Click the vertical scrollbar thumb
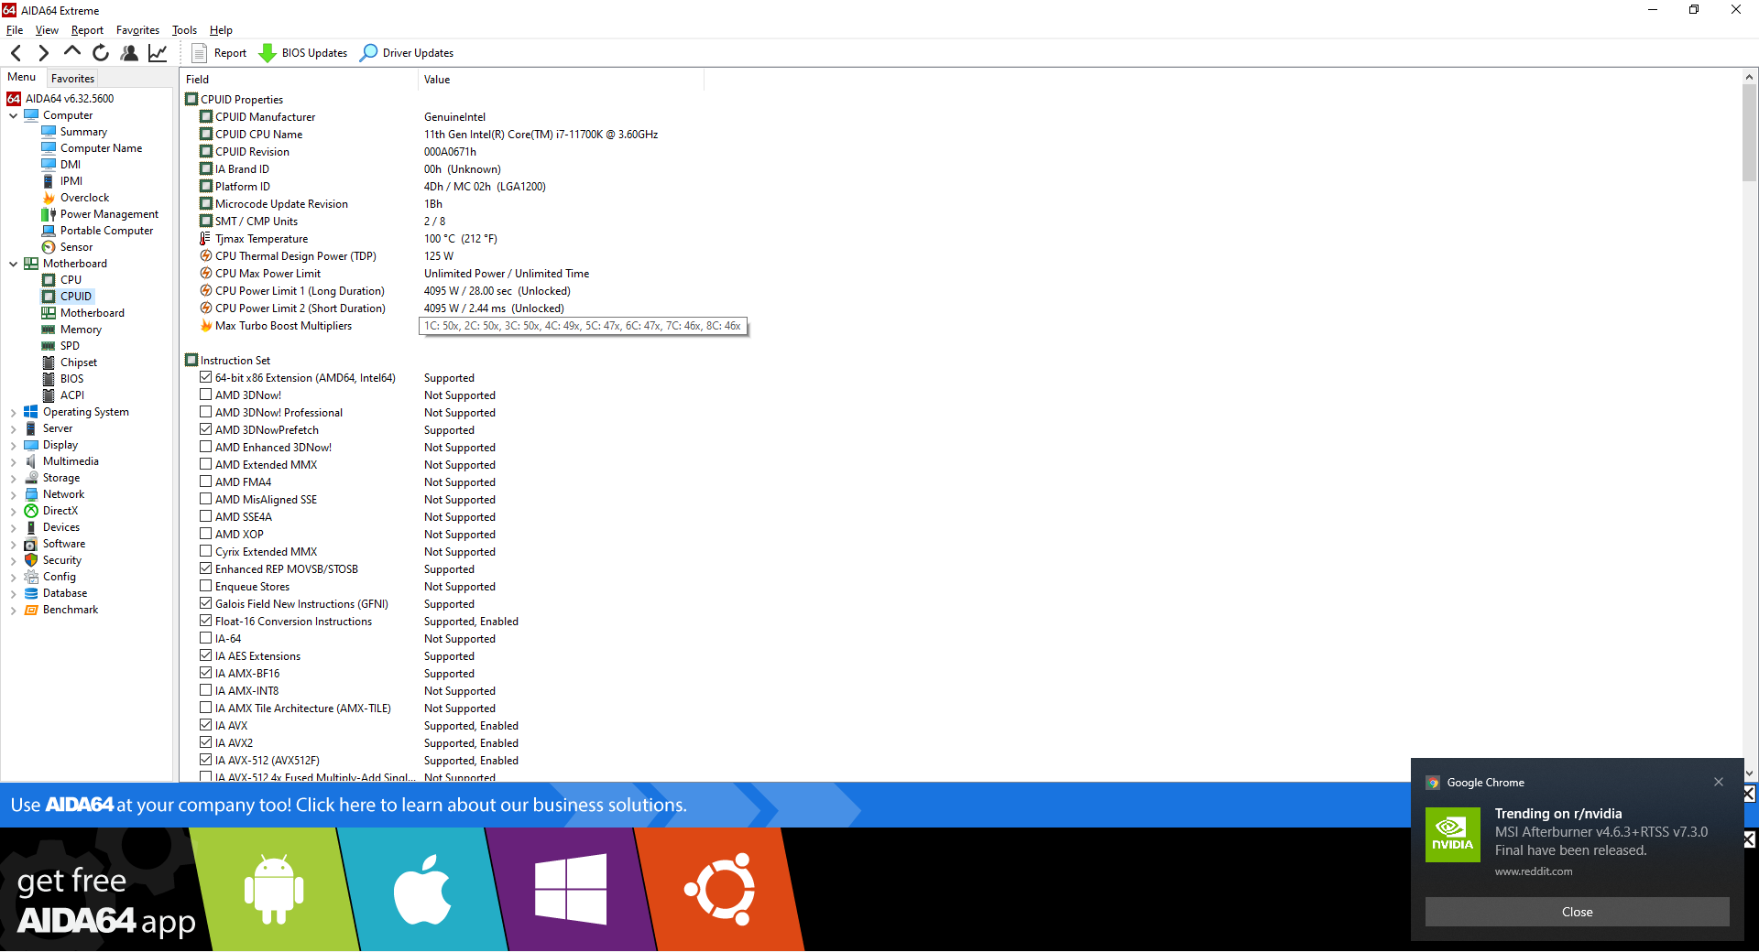Image resolution: width=1759 pixels, height=952 pixels. pos(1749,133)
